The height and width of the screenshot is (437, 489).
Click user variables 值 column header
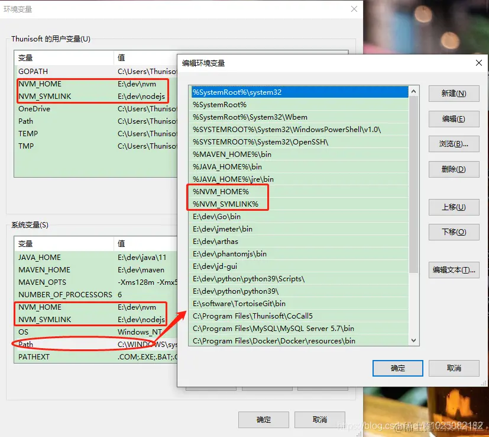[x=145, y=58]
